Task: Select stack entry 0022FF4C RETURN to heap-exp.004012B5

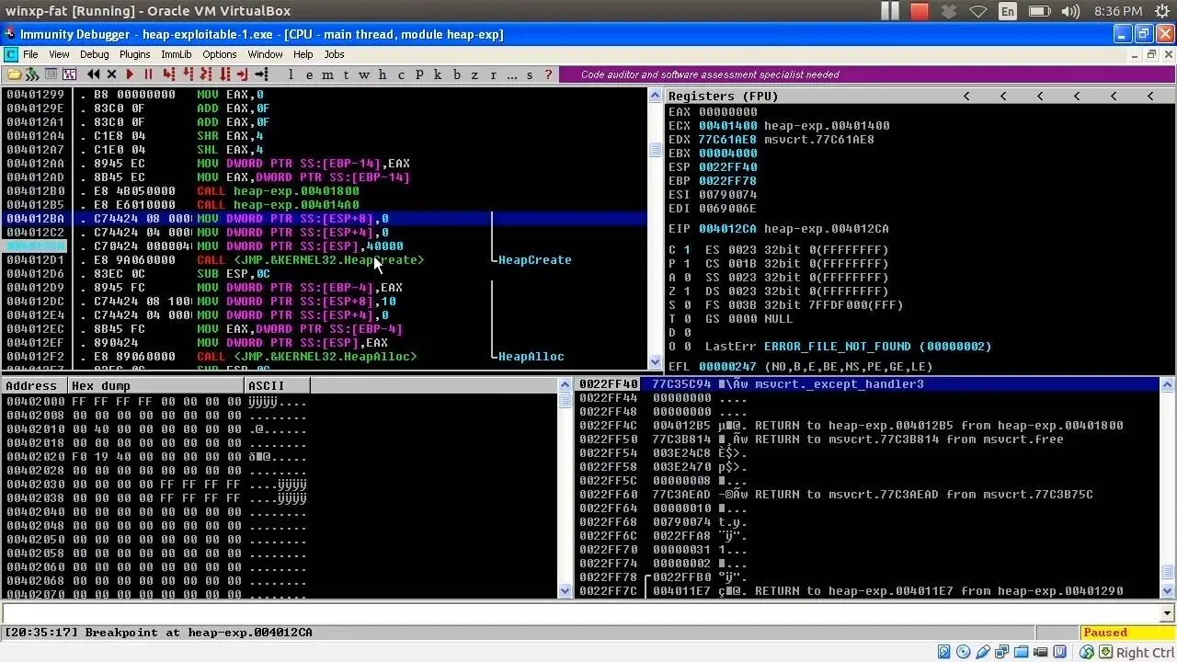Action: coord(866,426)
